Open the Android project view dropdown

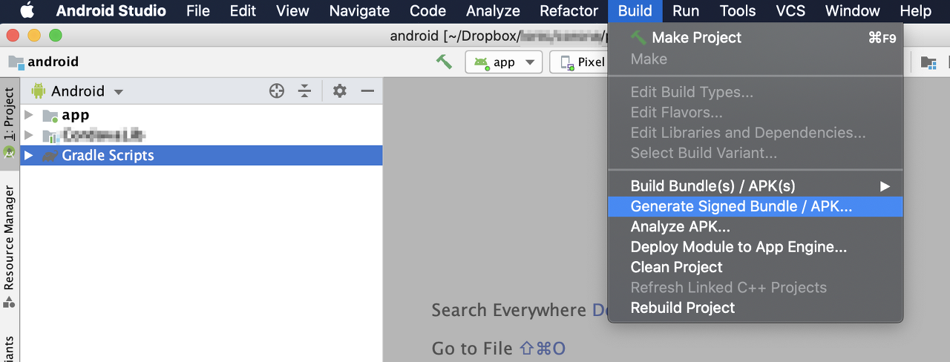78,91
